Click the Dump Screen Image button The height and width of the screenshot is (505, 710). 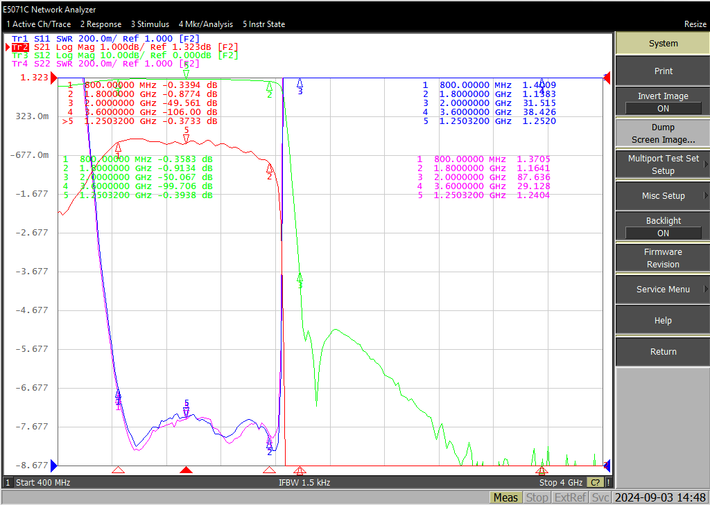coord(663,134)
